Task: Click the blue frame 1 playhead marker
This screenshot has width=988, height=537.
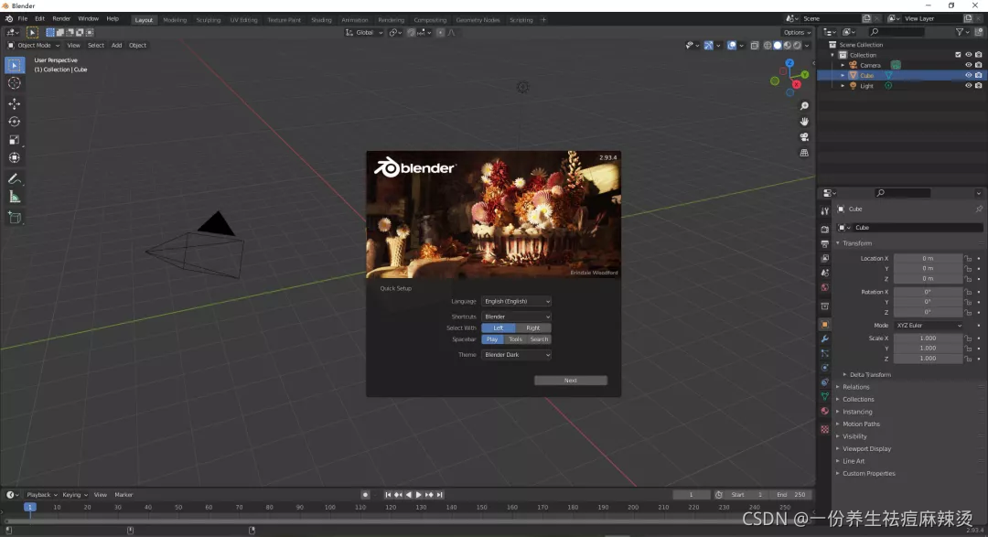Action: coord(29,508)
